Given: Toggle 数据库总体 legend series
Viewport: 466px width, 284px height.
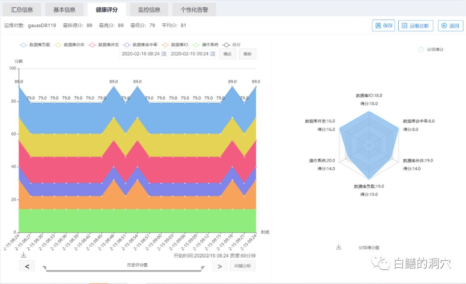Looking at the screenshot, I should [x=69, y=45].
